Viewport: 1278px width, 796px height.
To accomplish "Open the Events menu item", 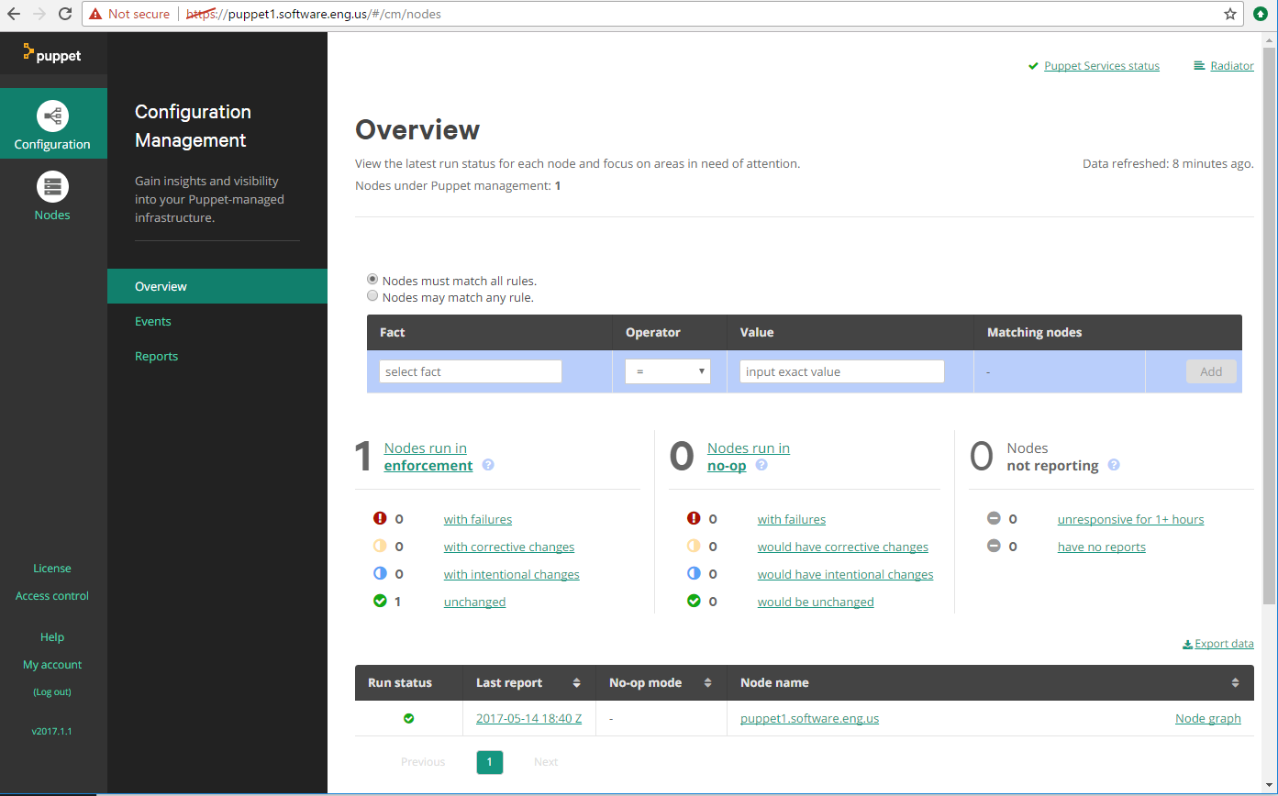I will (153, 321).
